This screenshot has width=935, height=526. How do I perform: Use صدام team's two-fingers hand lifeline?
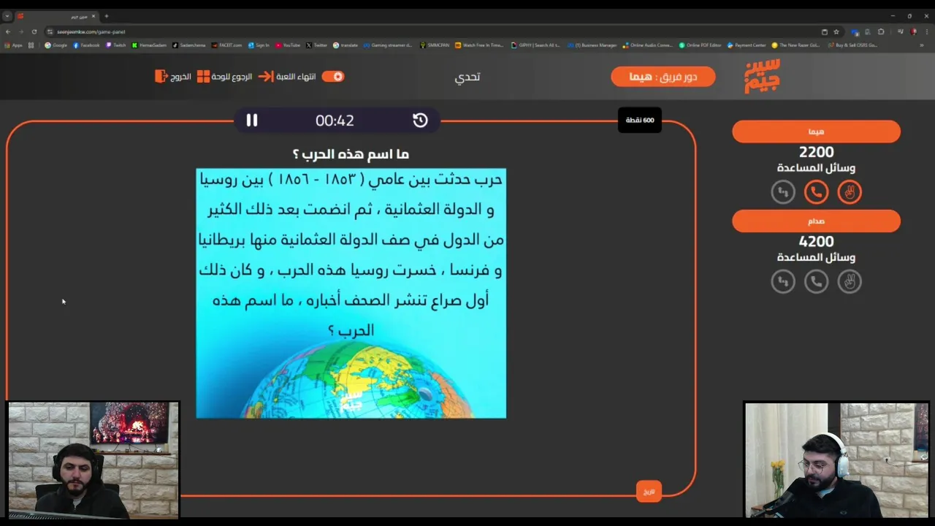pyautogui.click(x=850, y=281)
